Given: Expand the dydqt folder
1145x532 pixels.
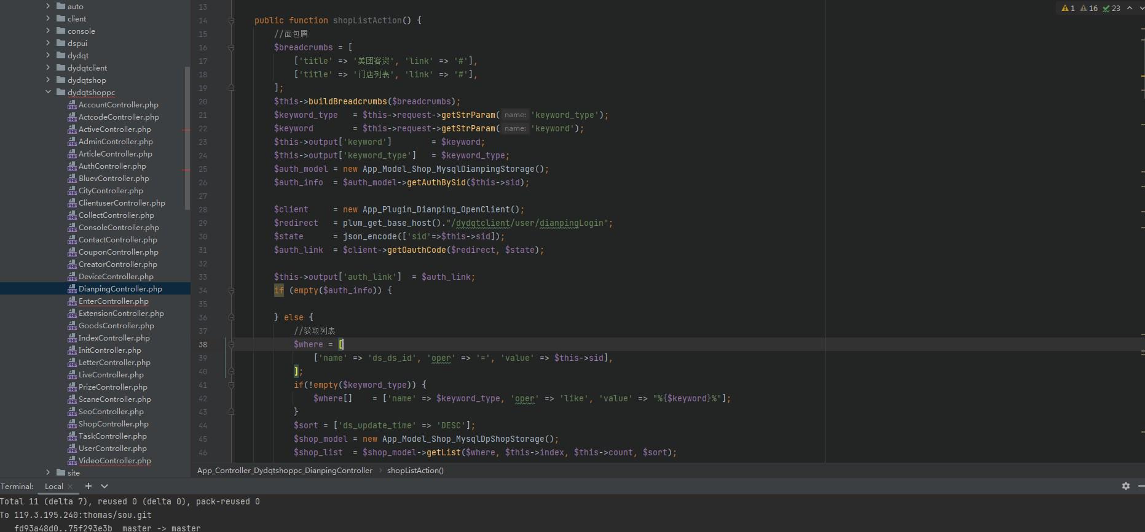Looking at the screenshot, I should (x=48, y=55).
